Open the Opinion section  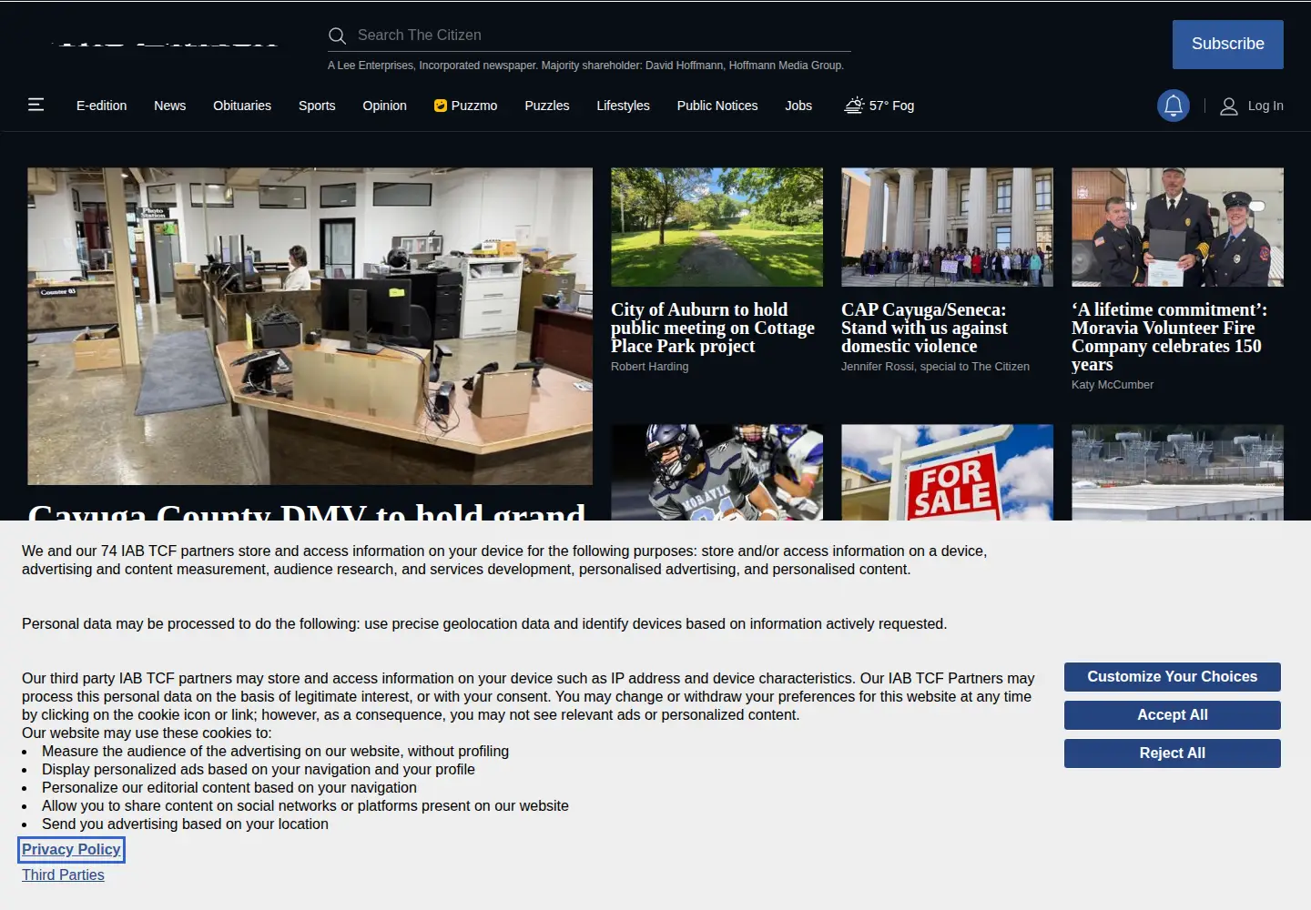point(385,106)
